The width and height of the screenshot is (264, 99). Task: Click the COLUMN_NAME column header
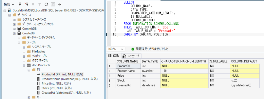coord(128,61)
